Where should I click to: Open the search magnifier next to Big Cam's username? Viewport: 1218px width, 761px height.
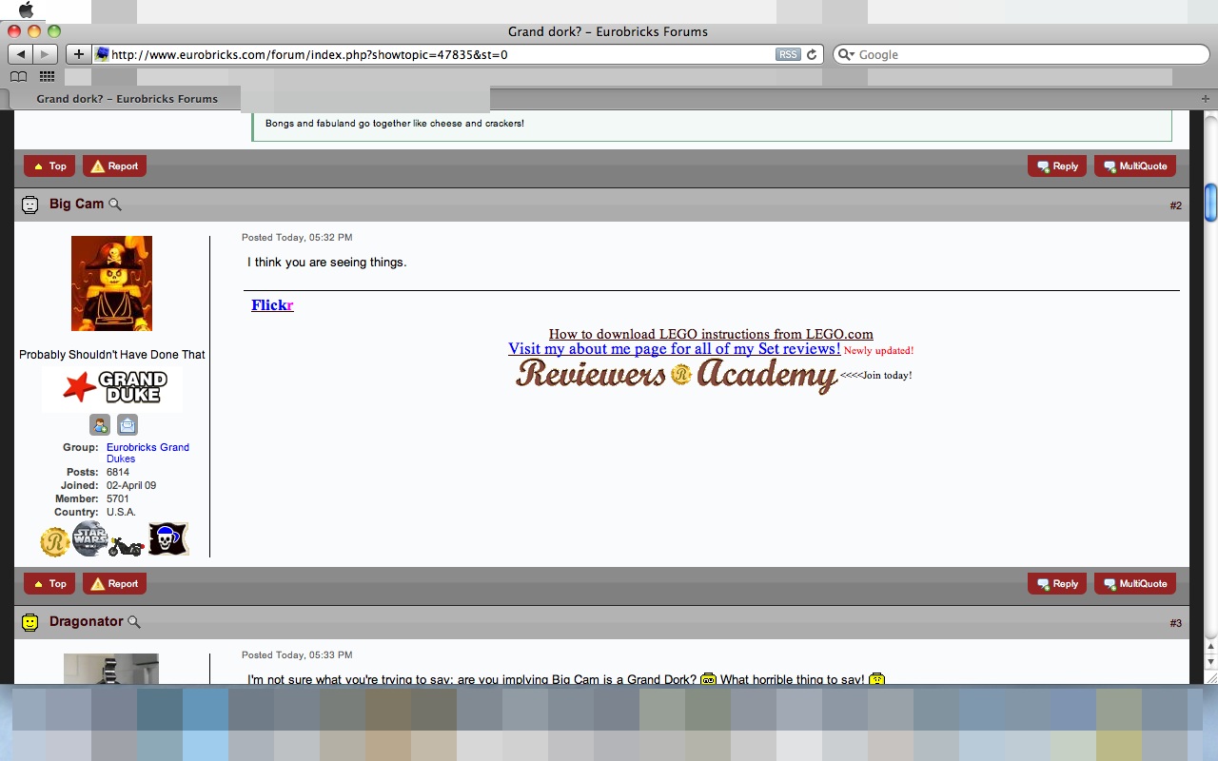(115, 205)
